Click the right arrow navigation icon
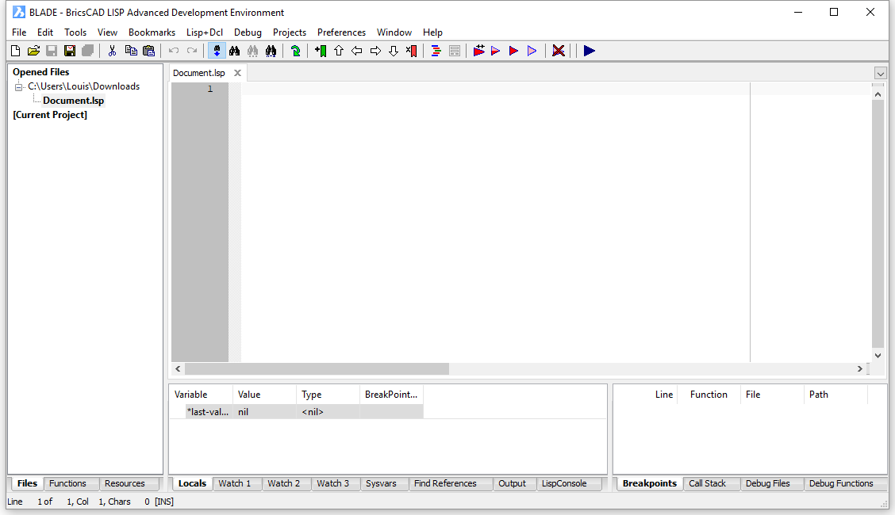This screenshot has height=515, width=895. [375, 51]
